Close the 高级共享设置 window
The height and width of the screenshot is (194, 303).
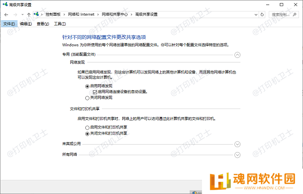pyautogui.click(x=295, y=5)
